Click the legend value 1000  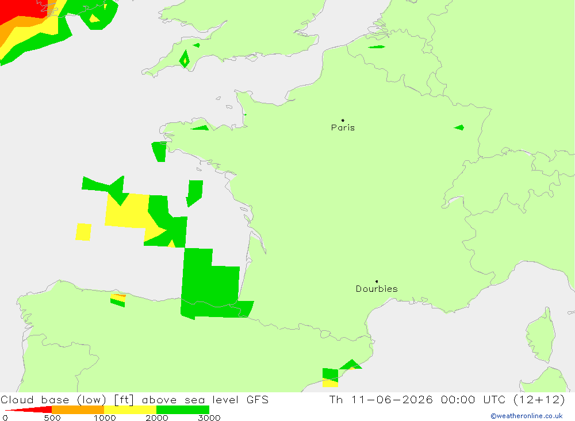(105, 418)
